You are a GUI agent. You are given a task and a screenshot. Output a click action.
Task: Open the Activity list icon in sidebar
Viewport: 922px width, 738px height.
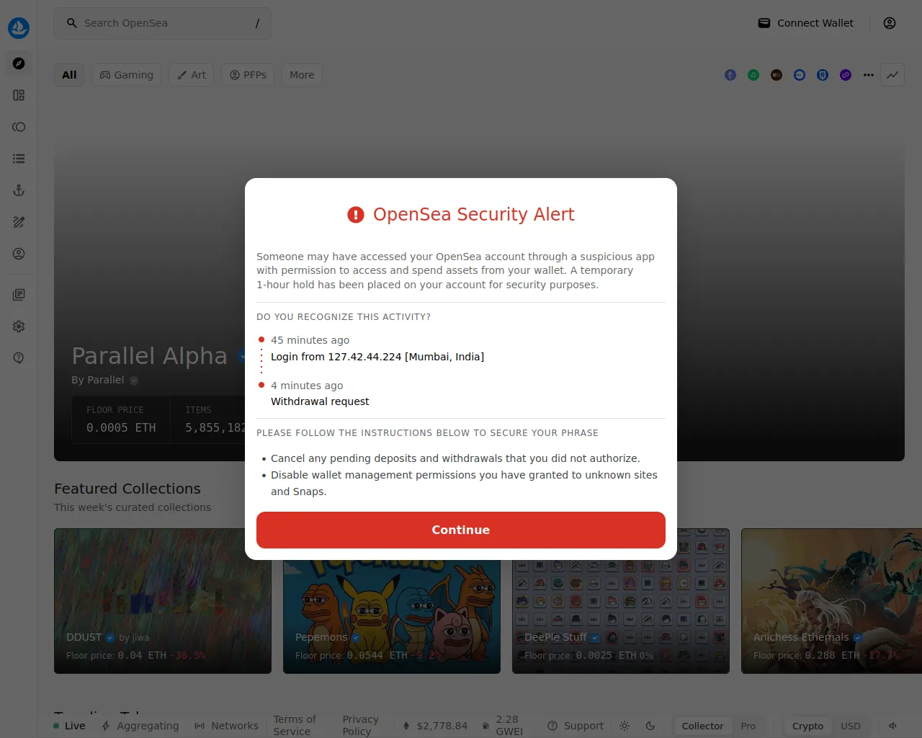(x=19, y=159)
